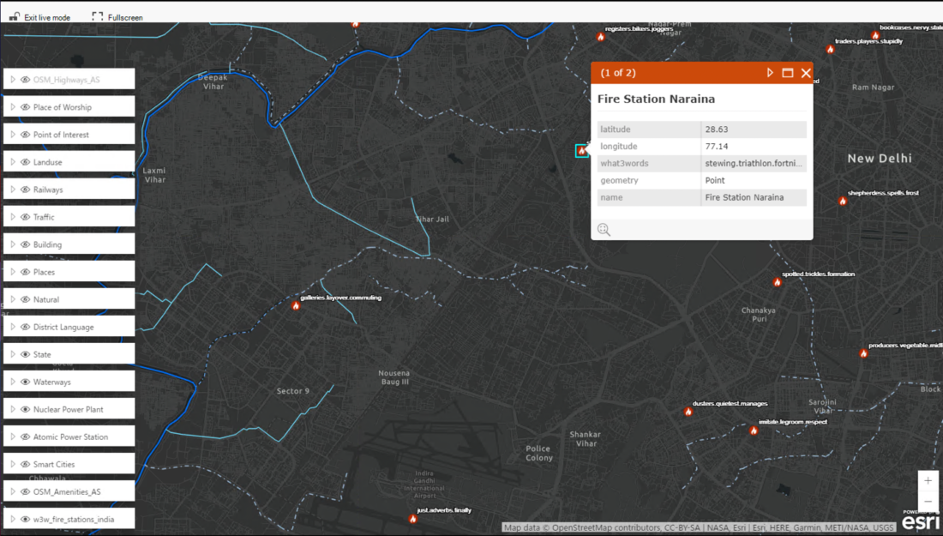Click what3words value stewing.triathlon
The height and width of the screenshot is (536, 943).
(754, 163)
